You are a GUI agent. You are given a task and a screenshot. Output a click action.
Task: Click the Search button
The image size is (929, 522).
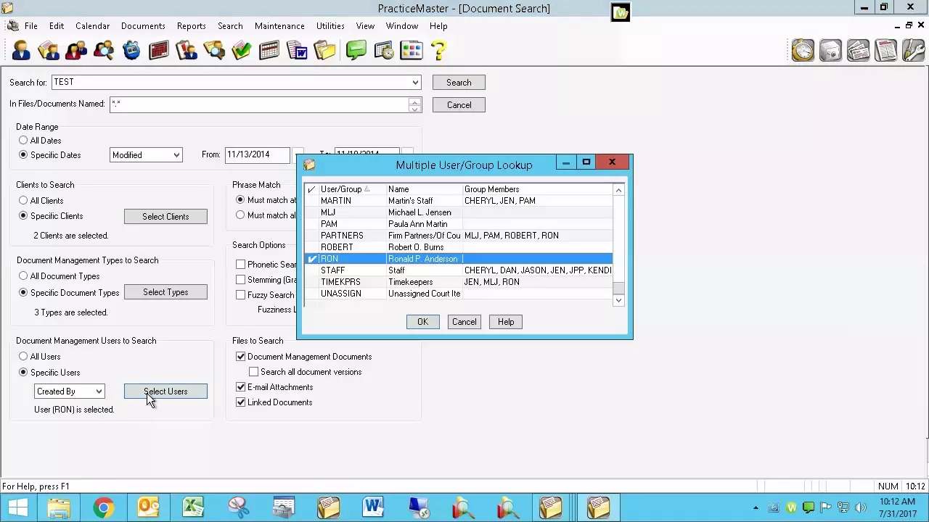[459, 83]
